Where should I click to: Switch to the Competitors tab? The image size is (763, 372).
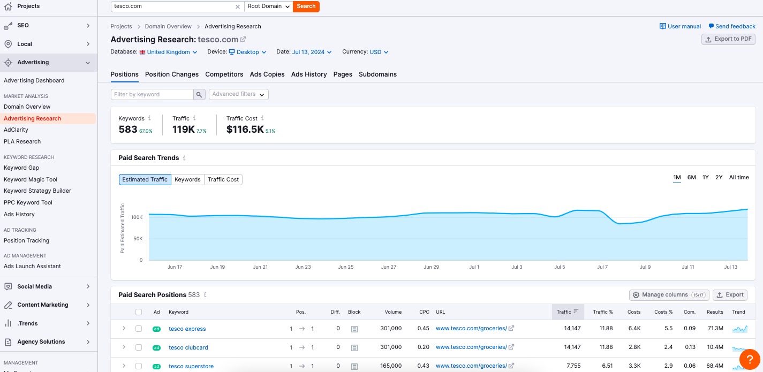click(224, 74)
